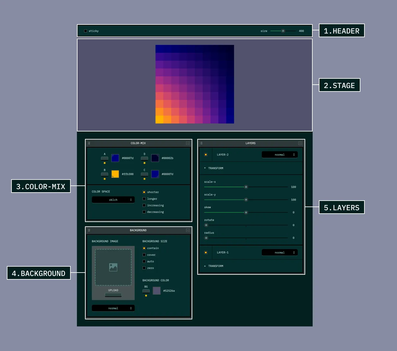Open the oklch color space dropdown

pyautogui.click(x=113, y=199)
